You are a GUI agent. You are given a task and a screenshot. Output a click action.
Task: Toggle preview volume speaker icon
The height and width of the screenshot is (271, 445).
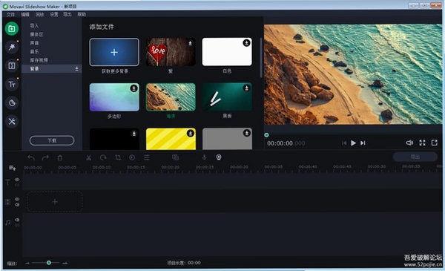coord(409,143)
